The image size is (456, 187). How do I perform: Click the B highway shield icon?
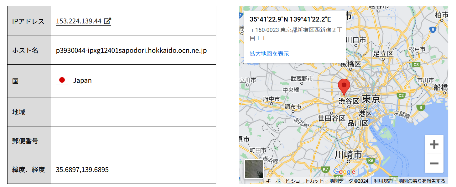(x=421, y=108)
